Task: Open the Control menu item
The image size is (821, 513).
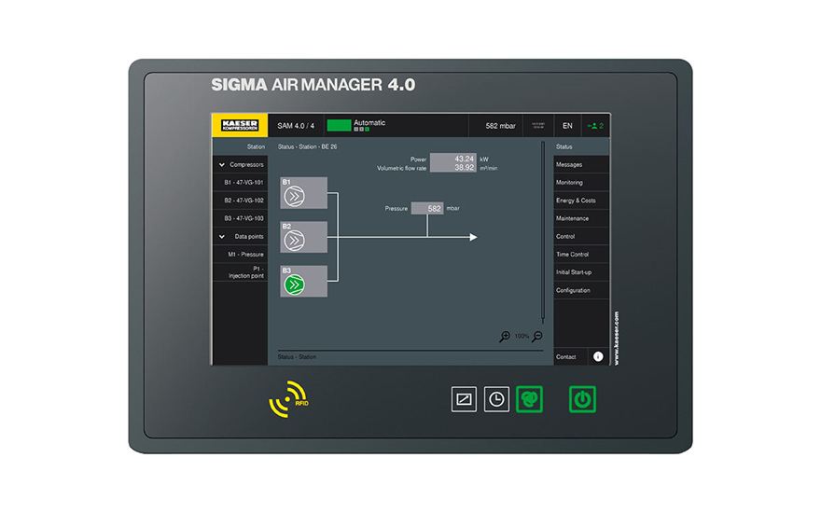Action: click(581, 236)
